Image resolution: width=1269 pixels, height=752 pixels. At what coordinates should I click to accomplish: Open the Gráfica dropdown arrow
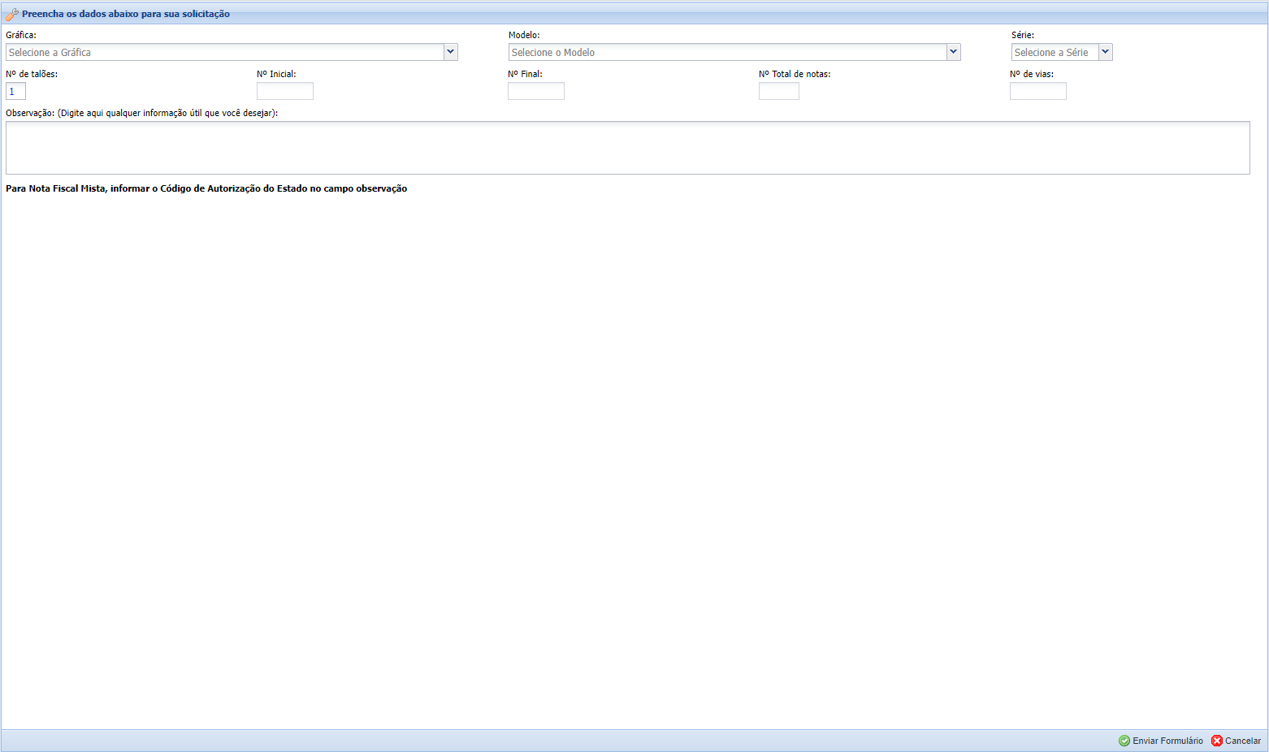[451, 52]
